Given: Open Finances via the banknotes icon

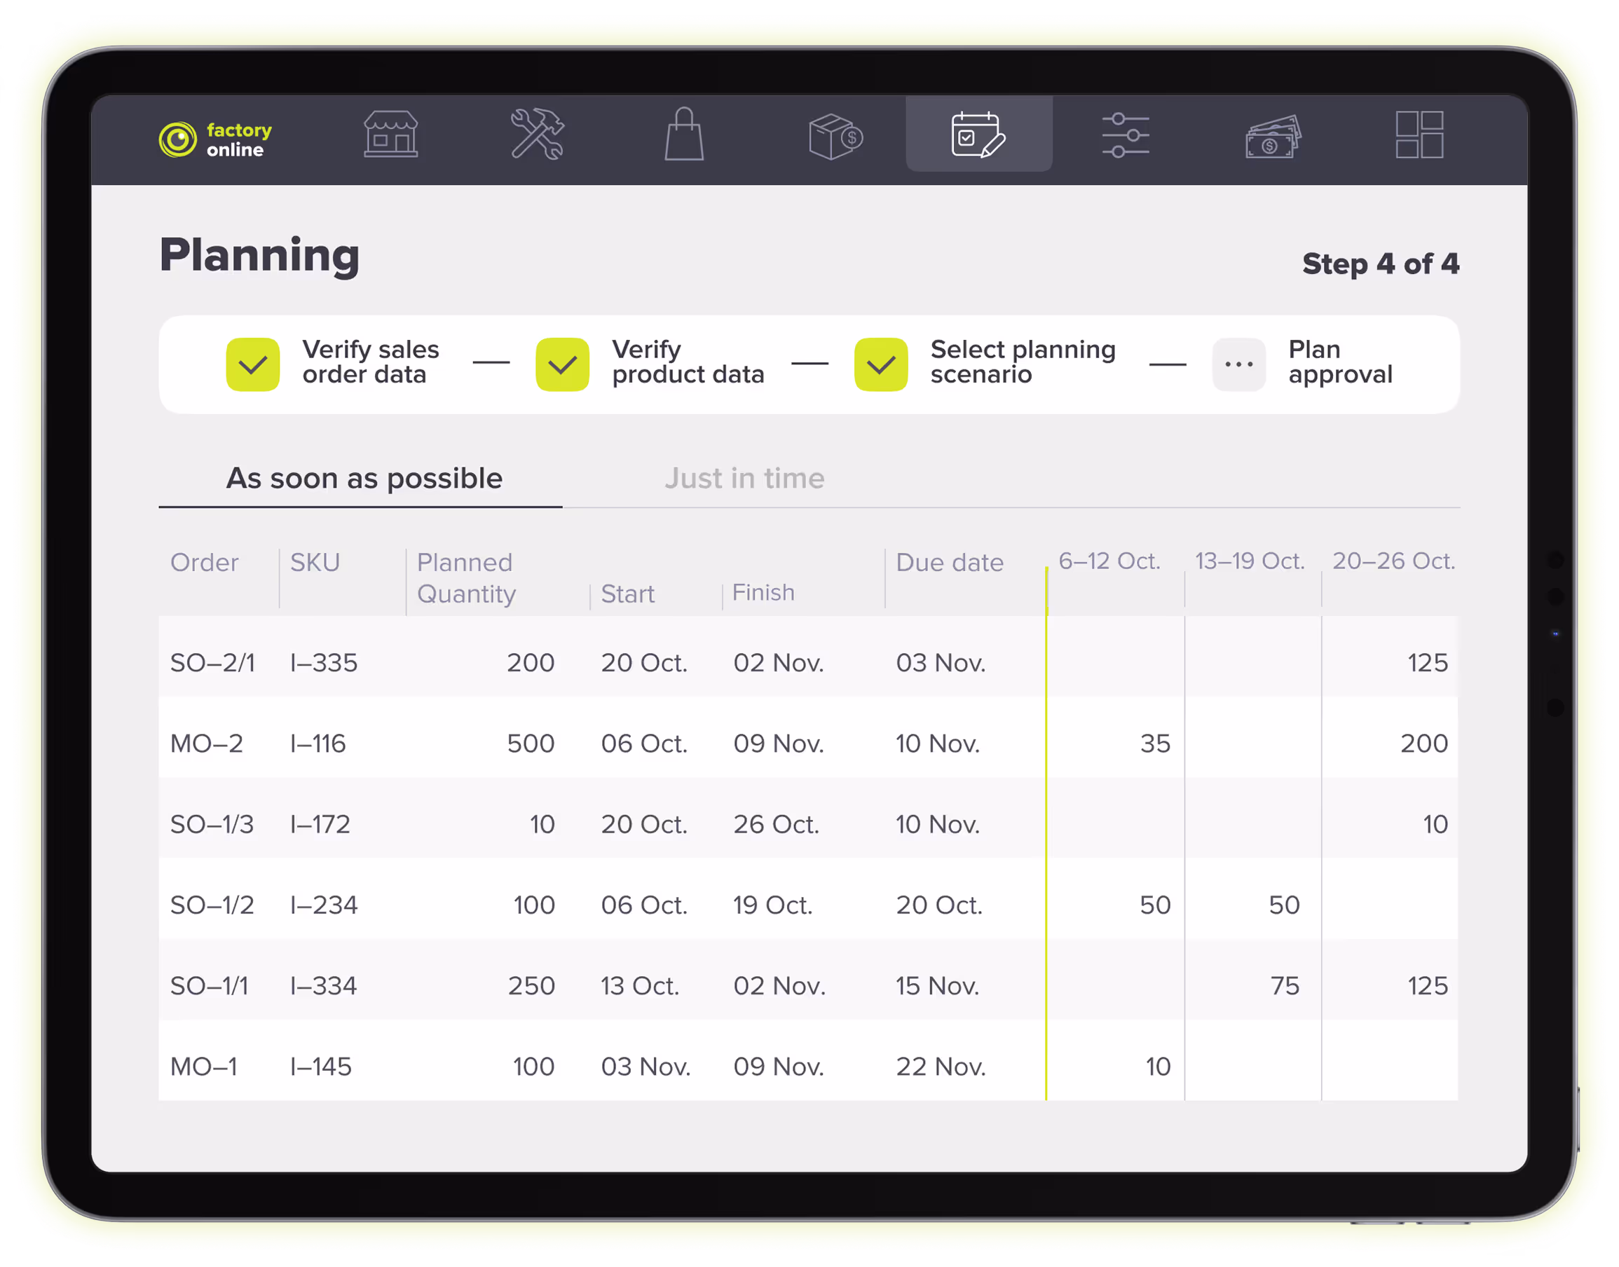Looking at the screenshot, I should (1273, 137).
